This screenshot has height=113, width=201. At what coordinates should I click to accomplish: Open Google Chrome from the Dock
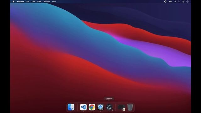92,107
